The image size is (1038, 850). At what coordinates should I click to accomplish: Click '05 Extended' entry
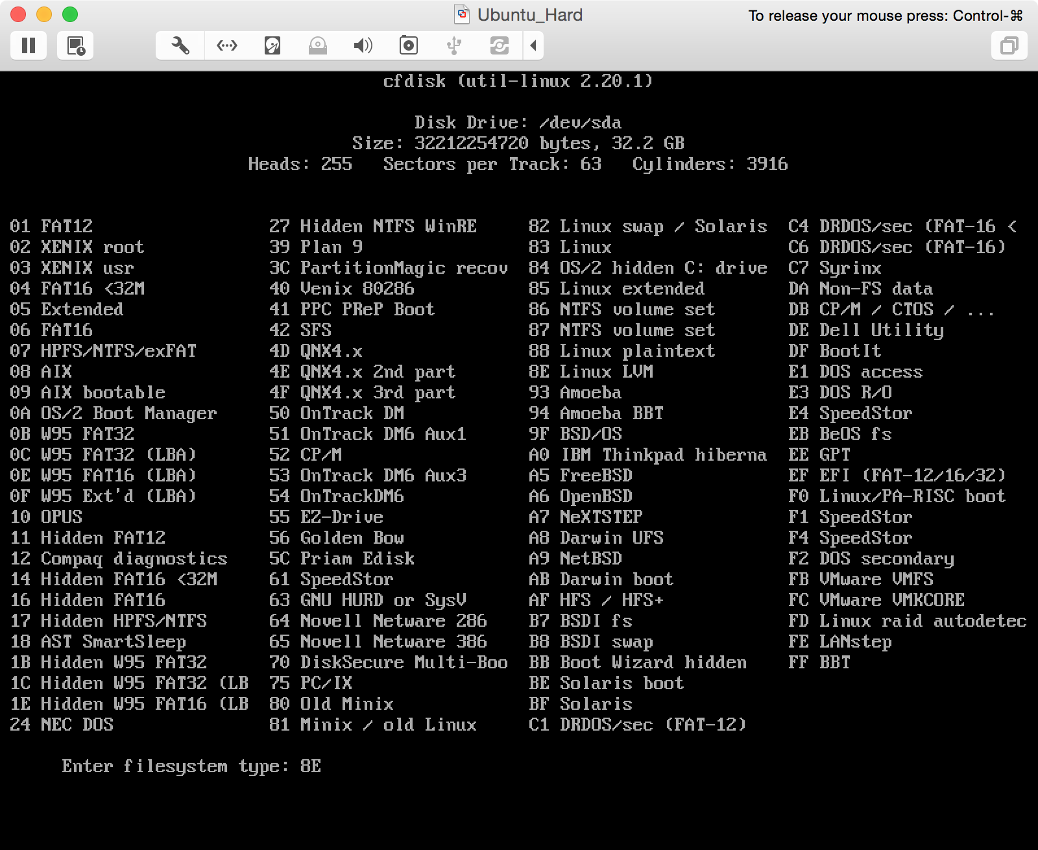pyautogui.click(x=67, y=310)
